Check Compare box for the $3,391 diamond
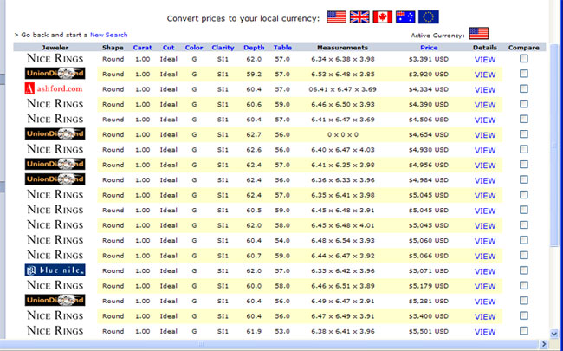Image resolution: width=563 pixels, height=351 pixels. tap(524, 59)
